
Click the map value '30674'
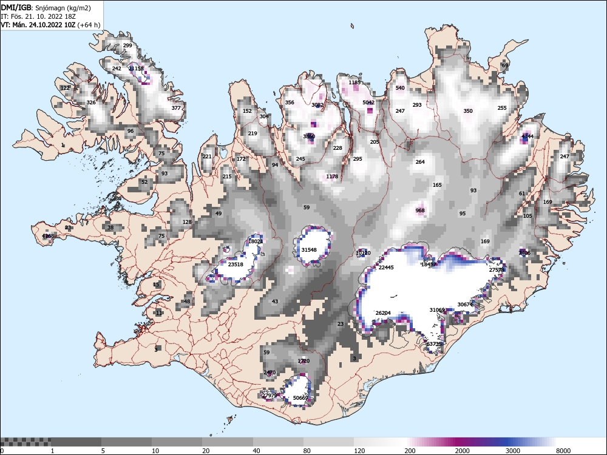[466, 305]
